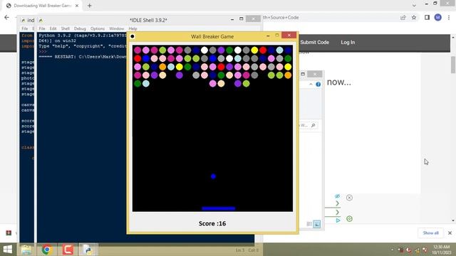The width and height of the screenshot is (456, 256).
Task: Click the IDLE Shell 3.9.2 title bar
Action: [x=148, y=20]
